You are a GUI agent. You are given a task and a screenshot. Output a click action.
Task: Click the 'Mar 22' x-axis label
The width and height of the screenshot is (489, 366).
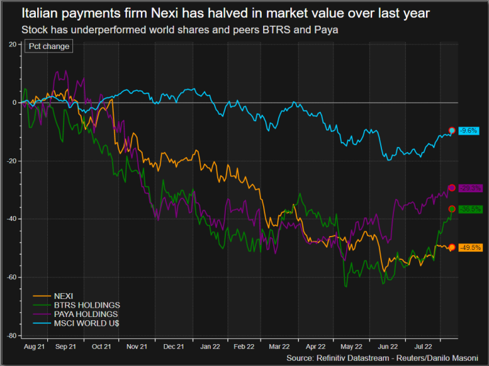(x=280, y=346)
